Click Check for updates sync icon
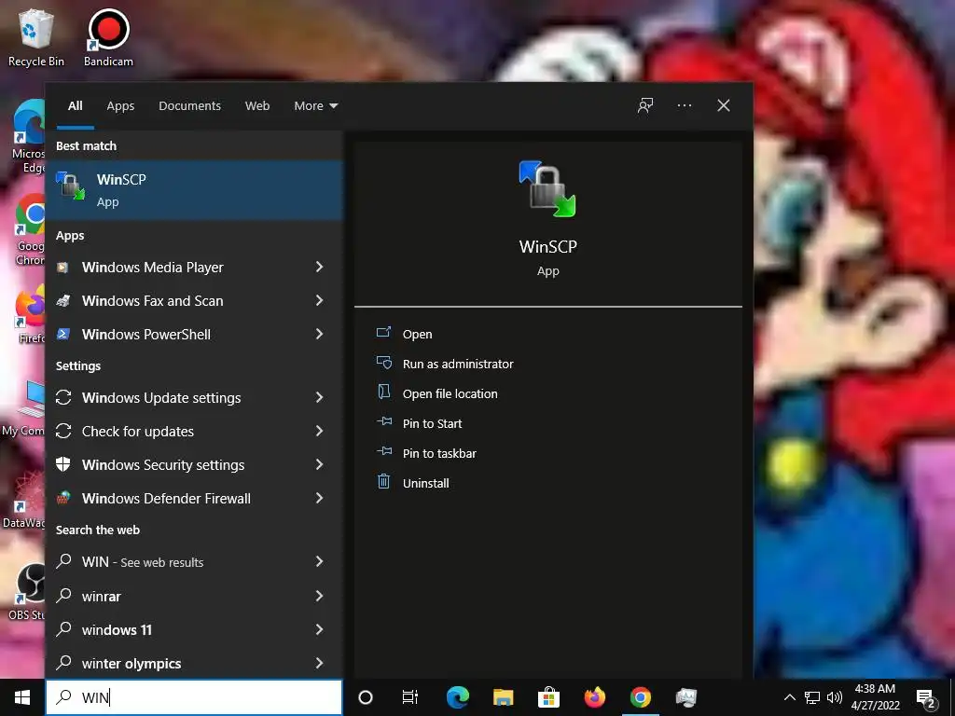The image size is (955, 716). point(63,431)
